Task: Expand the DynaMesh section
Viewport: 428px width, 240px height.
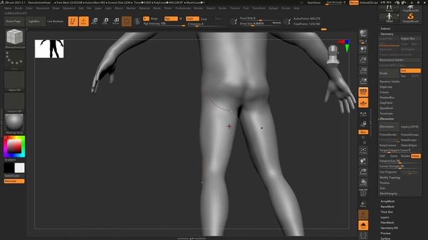Action: pyautogui.click(x=387, y=108)
